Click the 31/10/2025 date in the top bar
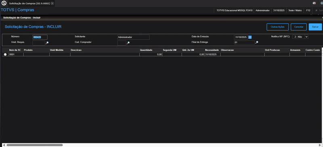This screenshot has width=323, height=147. pos(279,10)
